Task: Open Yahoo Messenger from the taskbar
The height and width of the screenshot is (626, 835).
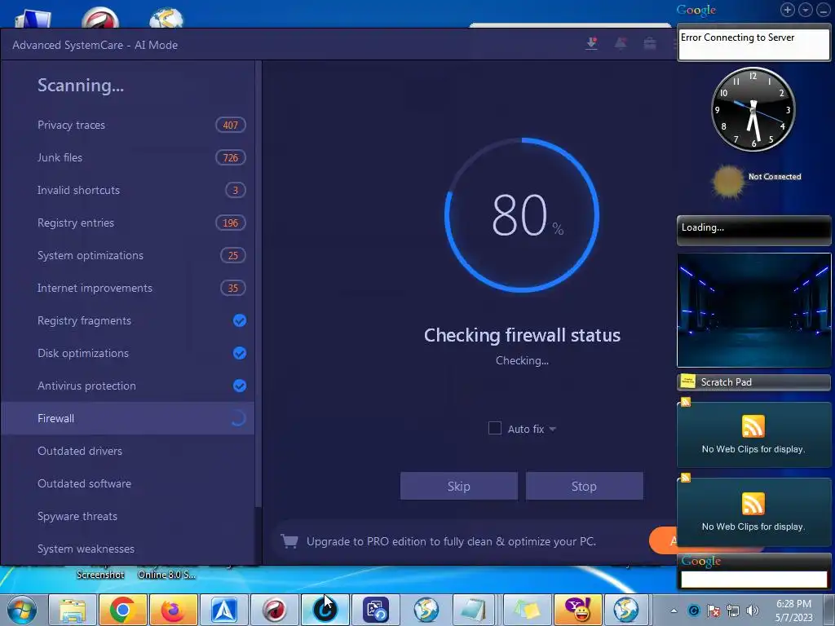Action: click(577, 610)
